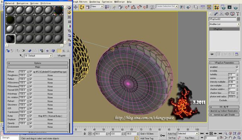This screenshot has width=242, height=140.
Task: Click Set Keys large key icon
Action: (162, 136)
